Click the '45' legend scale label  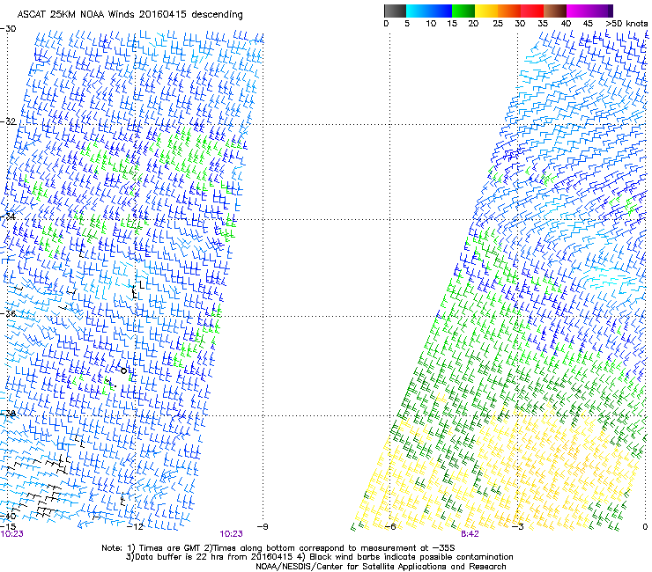[x=588, y=23]
